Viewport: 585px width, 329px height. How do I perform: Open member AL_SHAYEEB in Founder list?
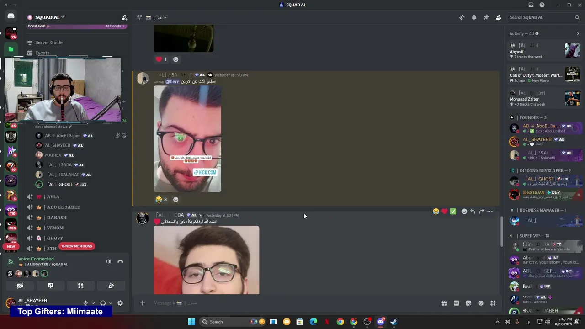tap(545, 142)
